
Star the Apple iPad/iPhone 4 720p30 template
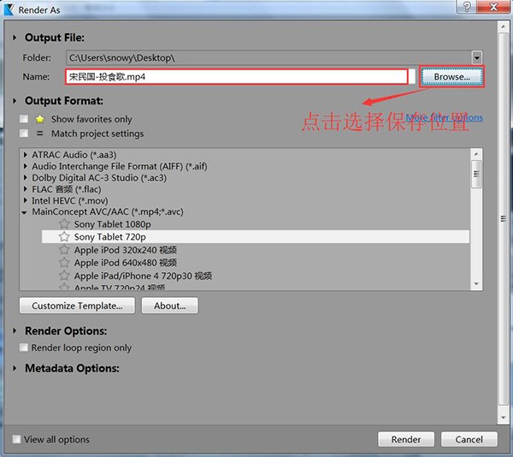(x=64, y=276)
